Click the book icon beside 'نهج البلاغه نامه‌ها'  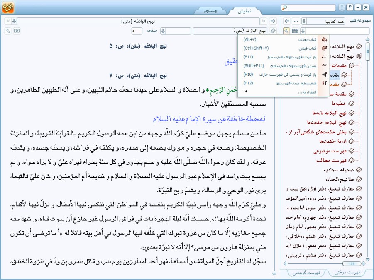351,113
